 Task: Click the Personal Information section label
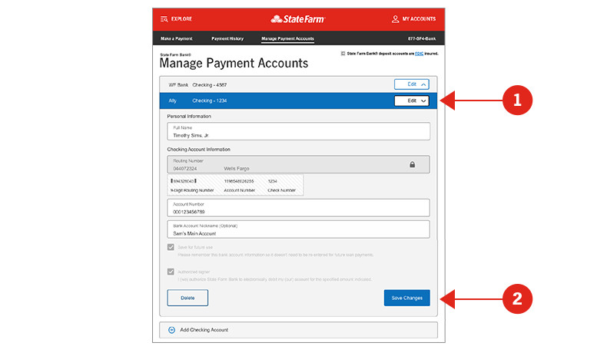point(189,117)
